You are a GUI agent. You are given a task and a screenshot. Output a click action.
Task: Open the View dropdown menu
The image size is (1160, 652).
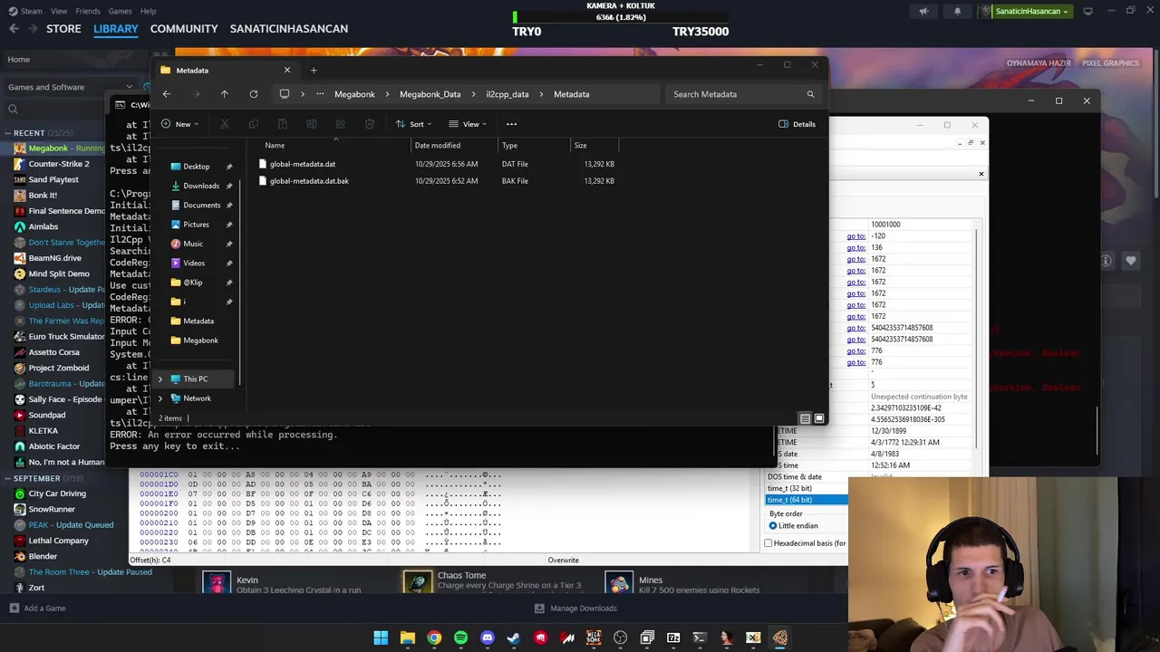(468, 124)
